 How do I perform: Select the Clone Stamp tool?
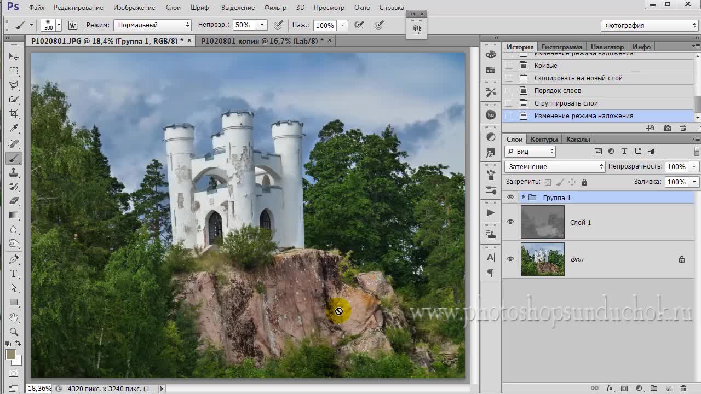(14, 172)
